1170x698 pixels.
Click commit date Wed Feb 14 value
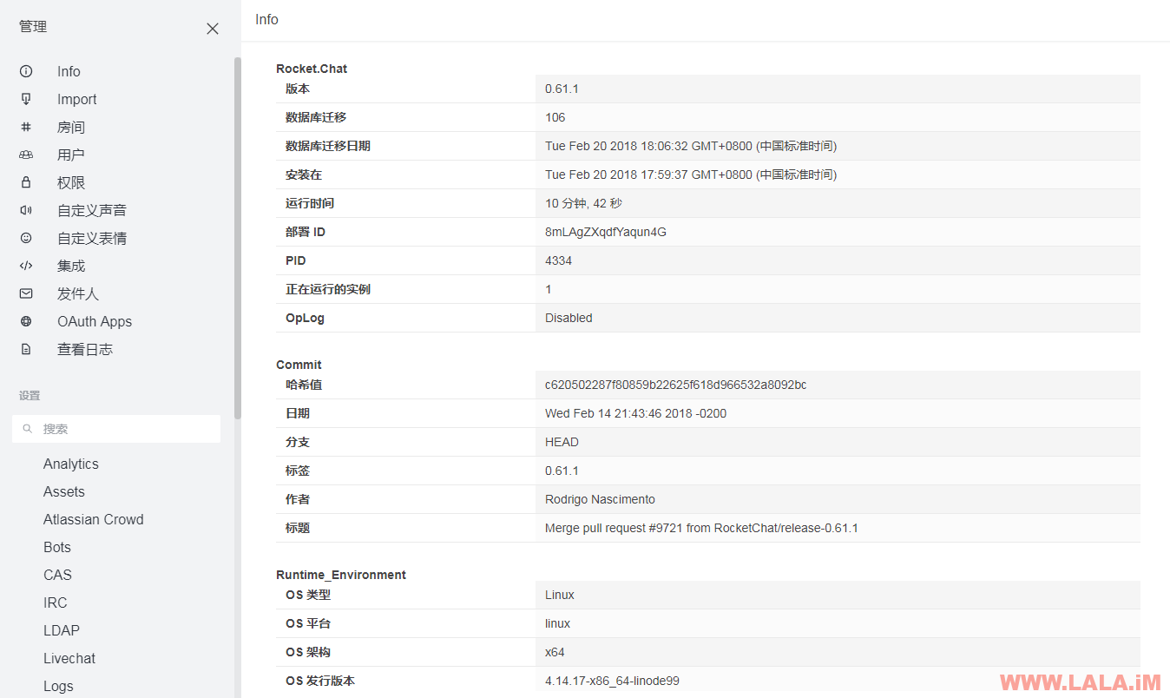coord(635,413)
